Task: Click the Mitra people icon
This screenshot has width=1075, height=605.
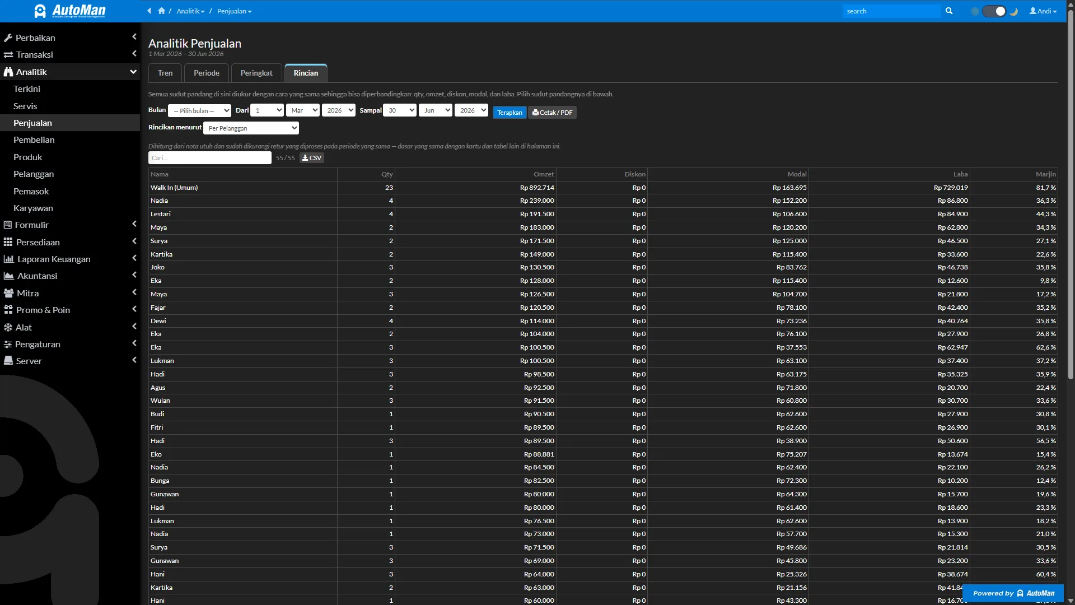Action: click(x=8, y=294)
